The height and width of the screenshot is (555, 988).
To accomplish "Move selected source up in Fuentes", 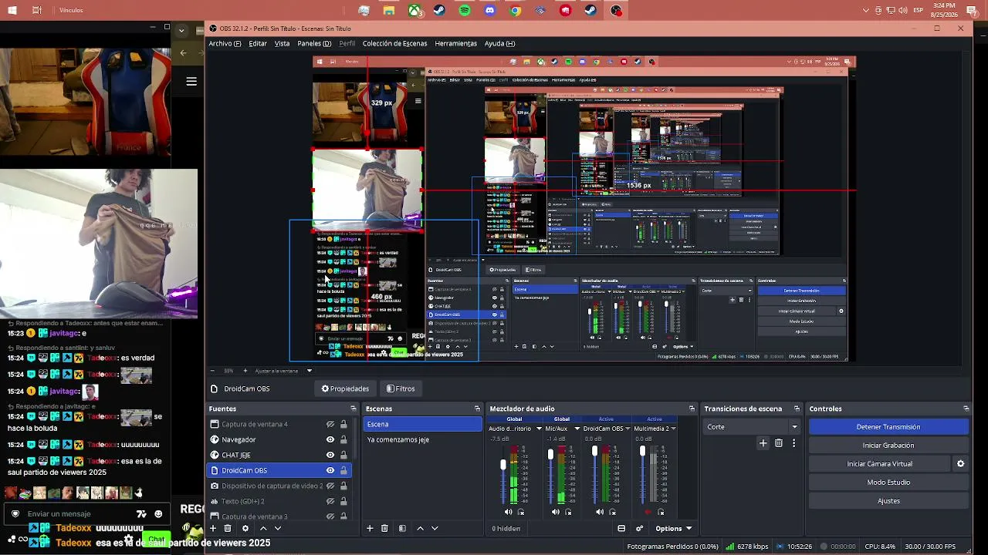I will tap(263, 528).
